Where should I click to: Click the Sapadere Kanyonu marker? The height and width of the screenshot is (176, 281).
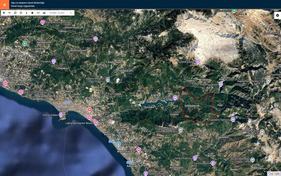233,119
